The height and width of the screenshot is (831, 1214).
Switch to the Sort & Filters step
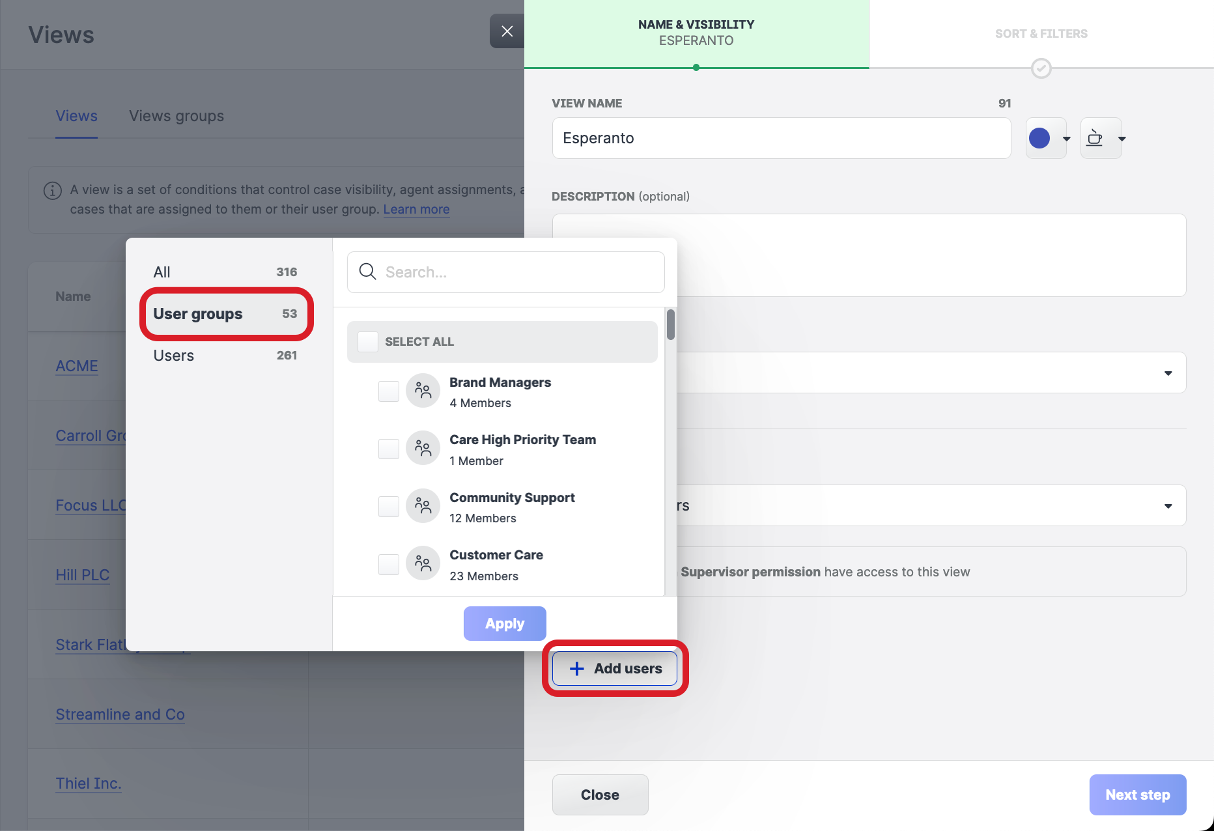pos(1041,34)
